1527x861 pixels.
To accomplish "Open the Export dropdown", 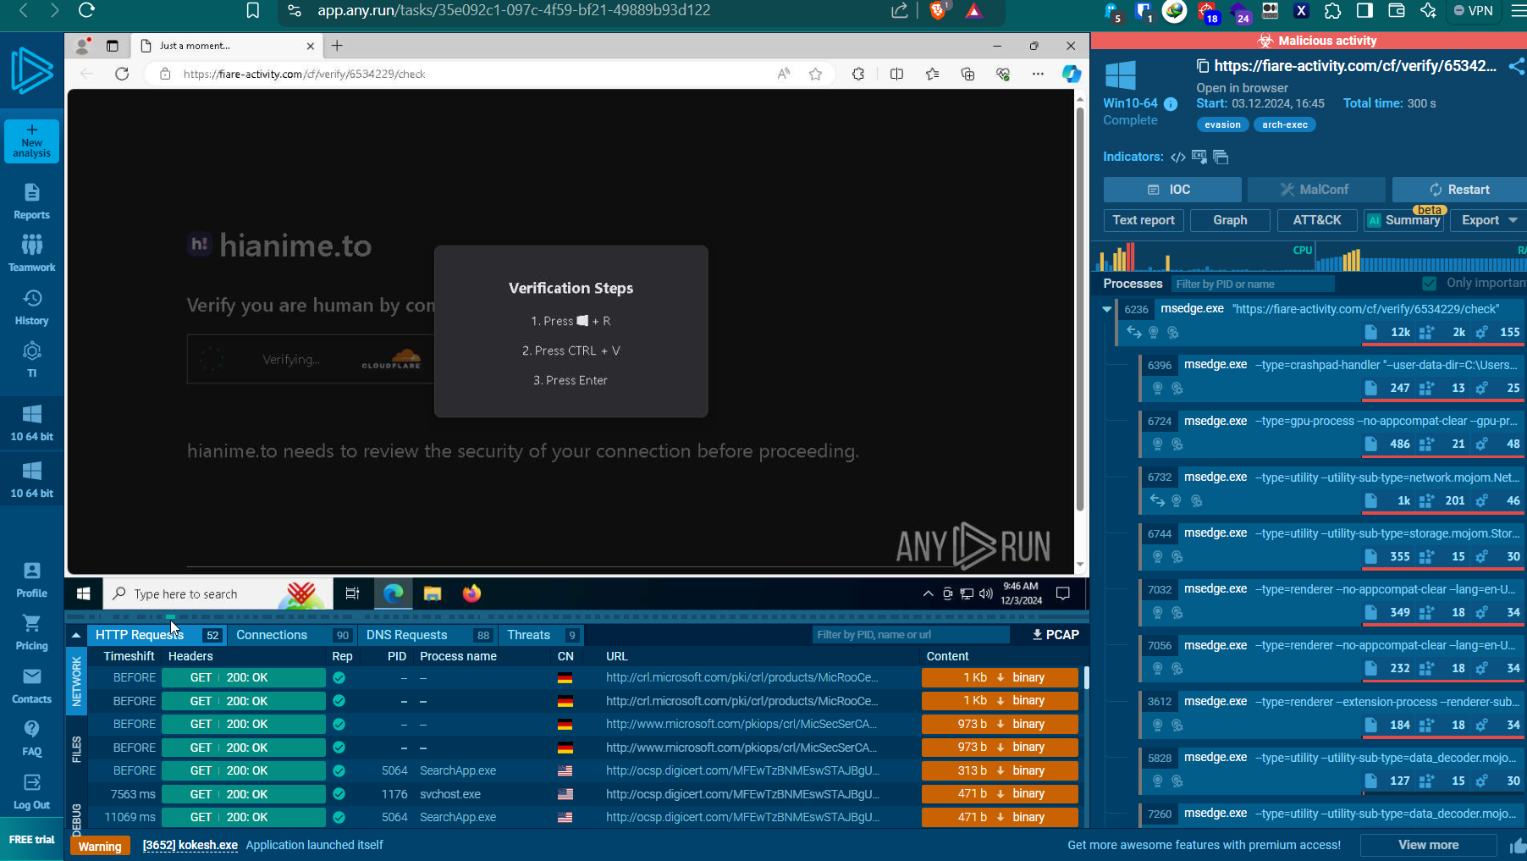I will (1489, 220).
